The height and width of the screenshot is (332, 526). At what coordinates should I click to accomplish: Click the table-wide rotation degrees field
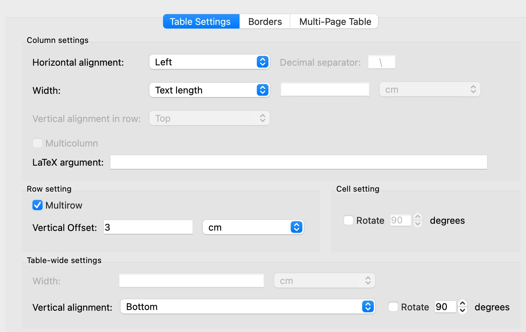tap(445, 307)
